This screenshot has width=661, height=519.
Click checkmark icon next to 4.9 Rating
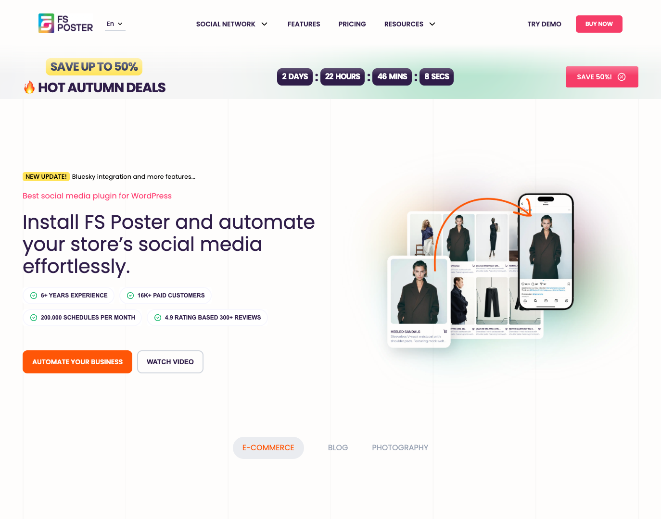tap(158, 318)
